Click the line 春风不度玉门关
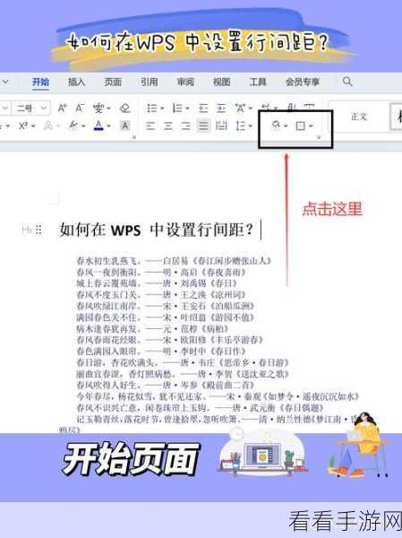The height and width of the screenshot is (538, 402). 161,295
